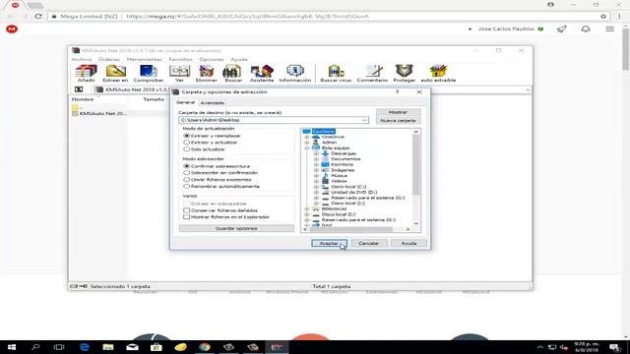Expand the Documentos tree node
The width and height of the screenshot is (630, 354).
(x=316, y=159)
